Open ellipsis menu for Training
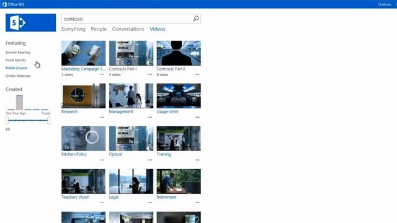This screenshot has width=397, height=223. tap(197, 160)
